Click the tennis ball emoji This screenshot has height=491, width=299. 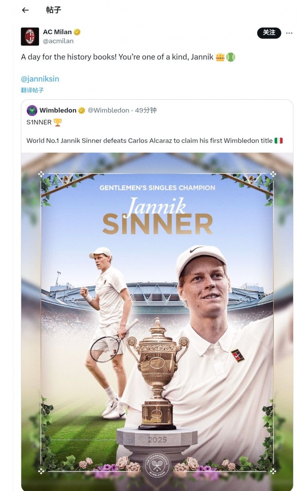click(x=230, y=57)
